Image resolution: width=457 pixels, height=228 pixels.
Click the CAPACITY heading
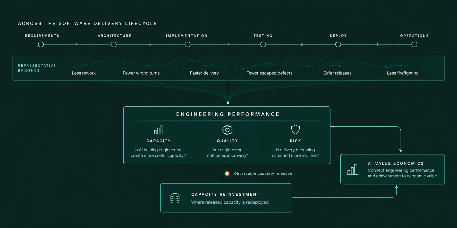coord(158,141)
